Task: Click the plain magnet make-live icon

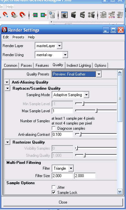Action: point(22,15)
